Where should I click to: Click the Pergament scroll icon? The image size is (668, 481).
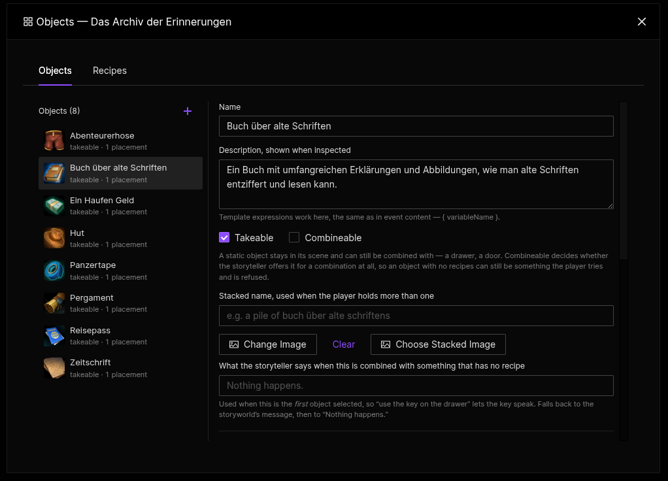(x=54, y=303)
